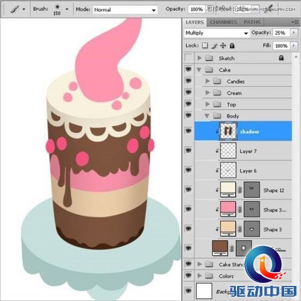Hide the Cake group
This screenshot has width=301, height=301.
[188, 69]
